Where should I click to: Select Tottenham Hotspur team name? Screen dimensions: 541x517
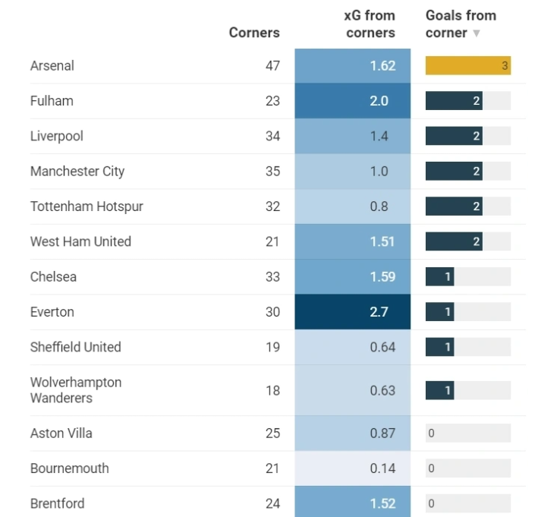pos(86,206)
